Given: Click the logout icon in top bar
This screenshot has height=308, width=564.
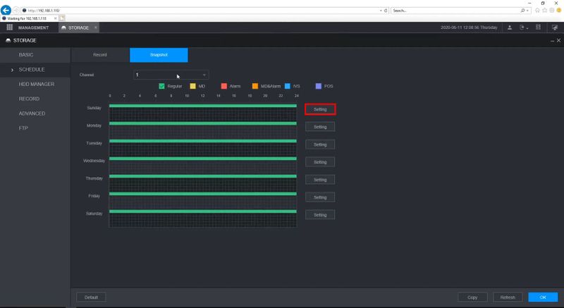Looking at the screenshot, I should [522, 27].
